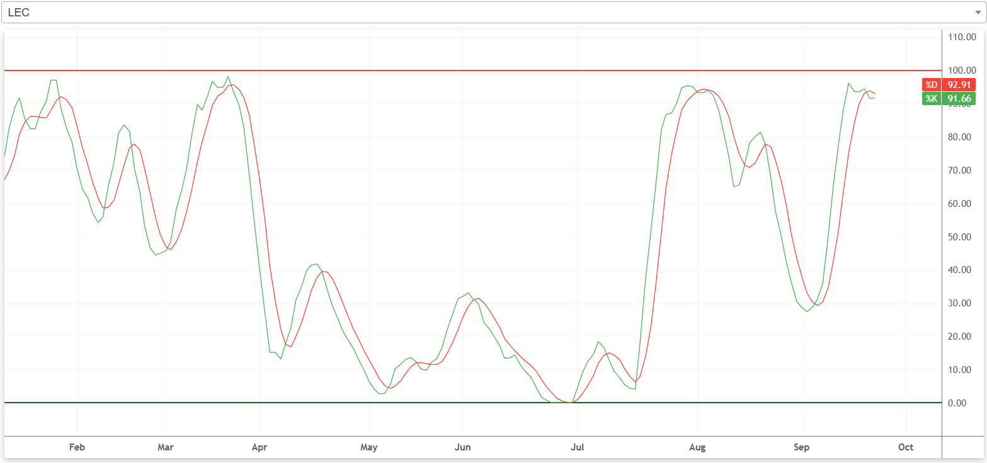The image size is (987, 463).
Task: Click the 50.00 price scale label
Action: point(964,237)
